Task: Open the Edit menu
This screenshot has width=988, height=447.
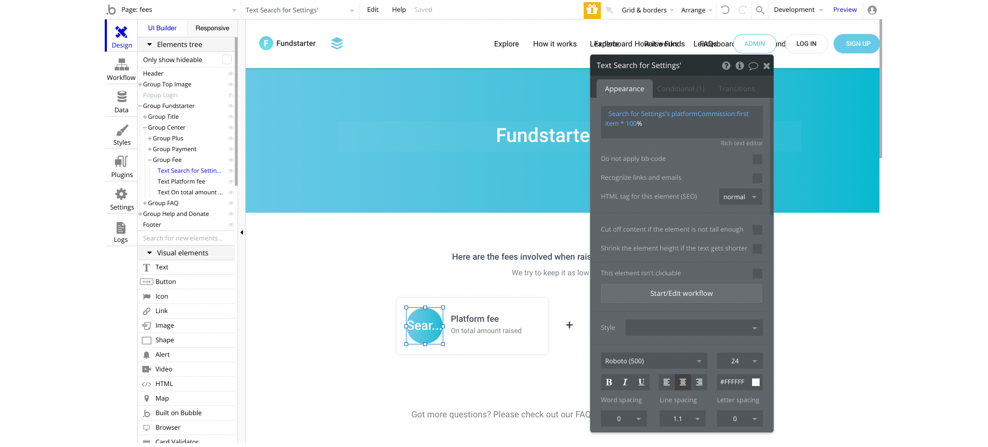Action: click(x=373, y=10)
